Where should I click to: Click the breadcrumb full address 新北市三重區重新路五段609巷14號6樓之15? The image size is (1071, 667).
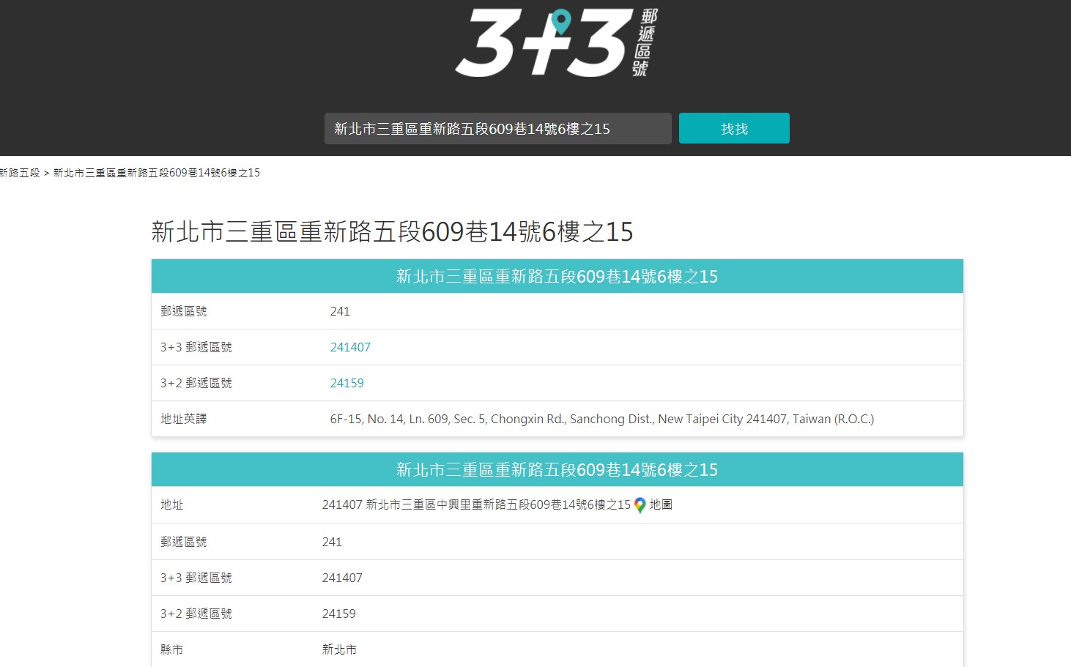[x=157, y=173]
